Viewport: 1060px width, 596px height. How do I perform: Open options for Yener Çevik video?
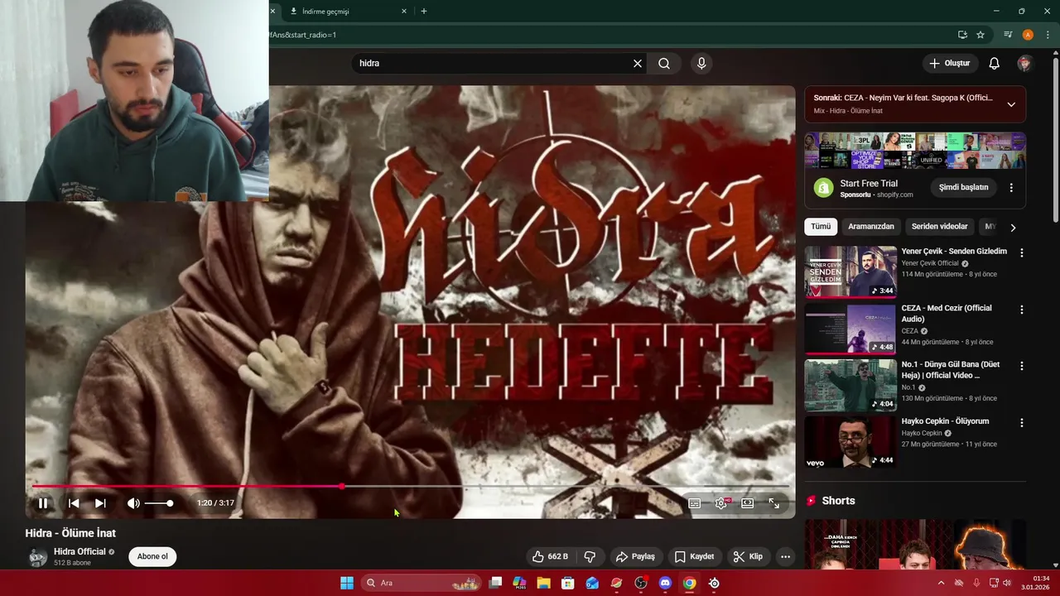click(1021, 252)
